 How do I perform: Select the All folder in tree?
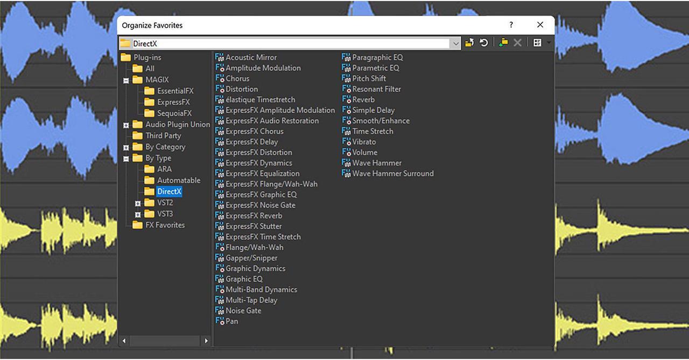coord(144,69)
